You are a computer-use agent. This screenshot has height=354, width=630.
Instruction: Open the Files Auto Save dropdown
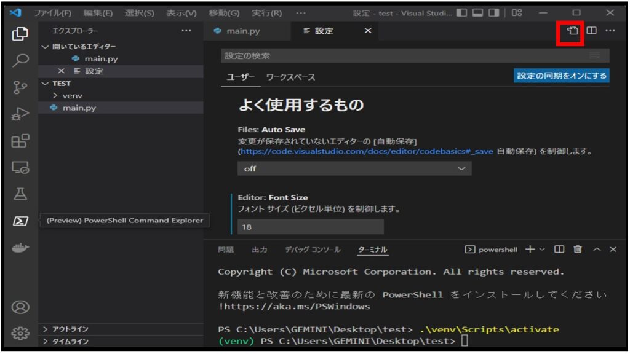point(354,168)
